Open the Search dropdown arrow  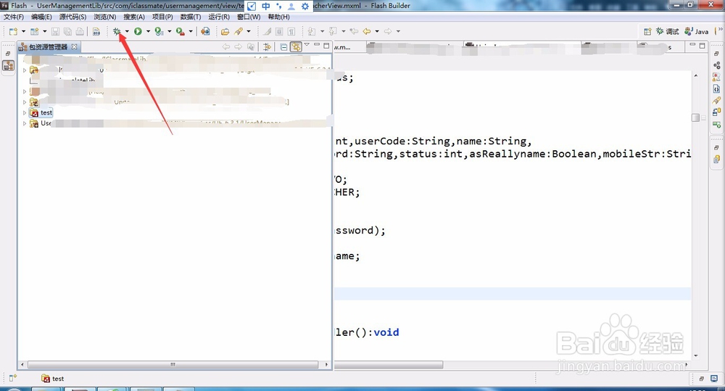point(249,31)
